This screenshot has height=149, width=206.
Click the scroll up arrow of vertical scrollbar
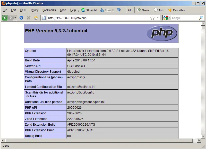203,24
